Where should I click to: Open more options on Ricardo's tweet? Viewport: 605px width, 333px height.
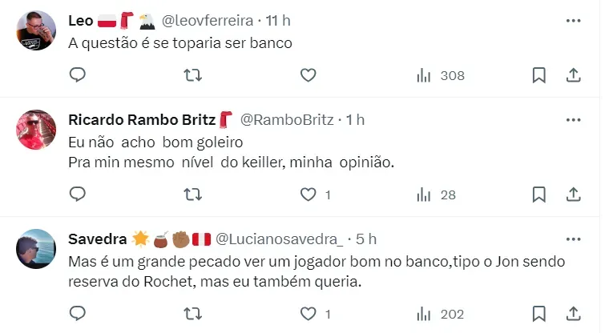(x=573, y=119)
